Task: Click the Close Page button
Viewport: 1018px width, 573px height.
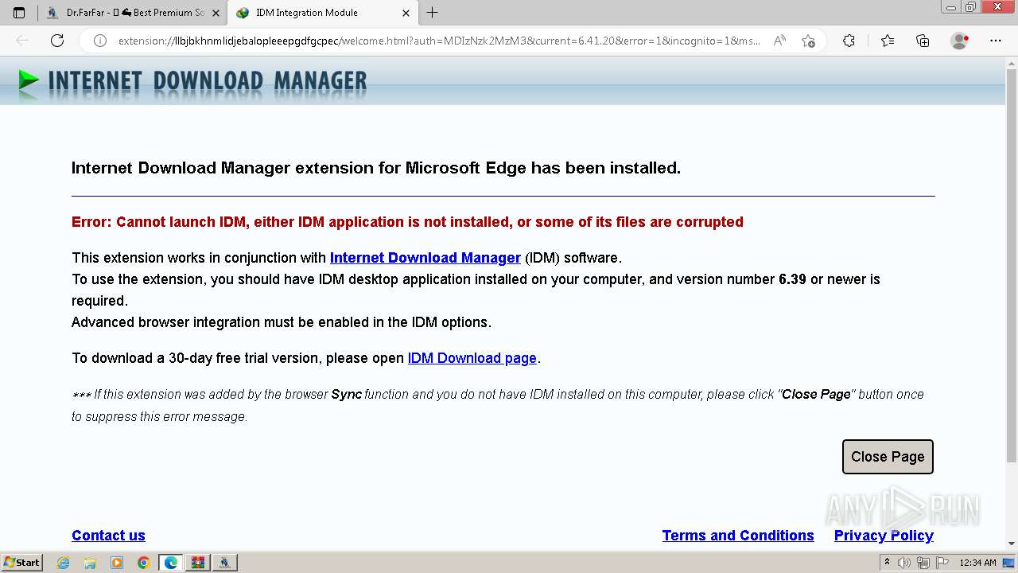Action: (888, 457)
